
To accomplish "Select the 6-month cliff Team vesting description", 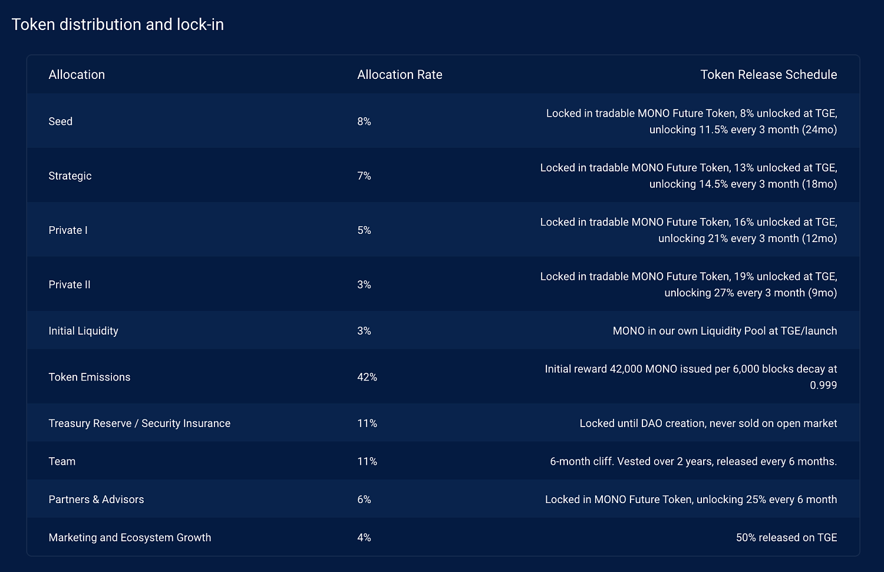I will (694, 461).
